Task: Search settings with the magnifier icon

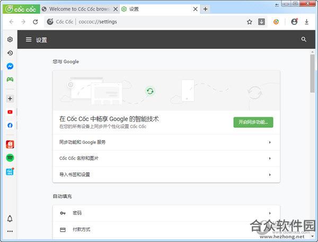Action: (304, 39)
